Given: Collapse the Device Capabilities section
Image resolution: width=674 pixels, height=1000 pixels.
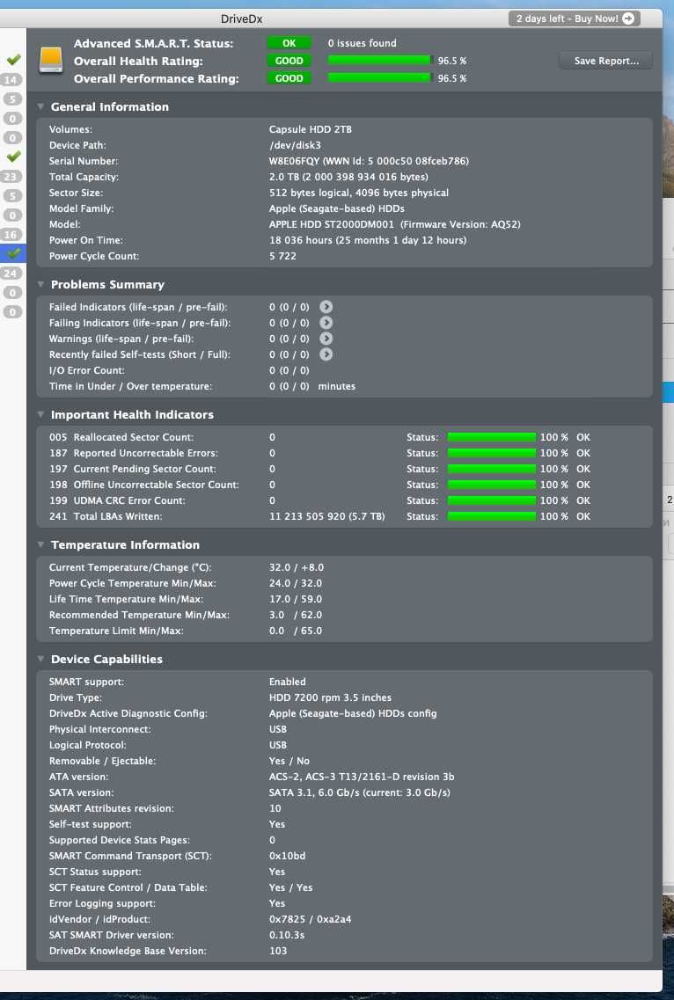Looking at the screenshot, I should pos(40,659).
